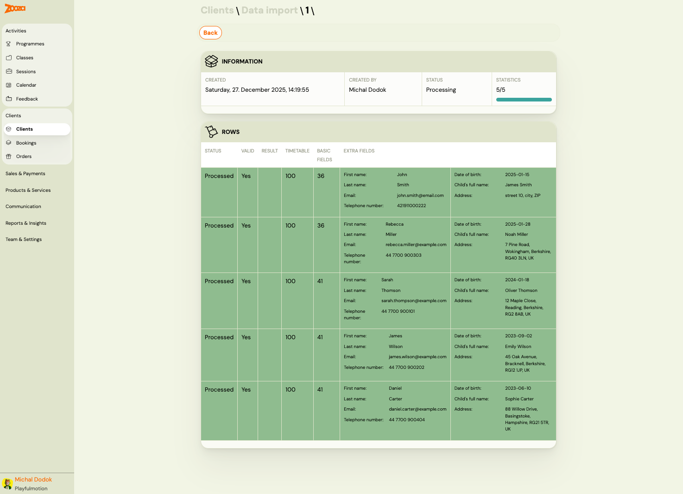Click the Michal Dodok profile name
683x494 pixels.
33,480
